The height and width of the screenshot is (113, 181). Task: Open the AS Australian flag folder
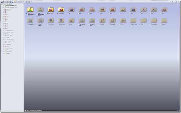coord(71,10)
